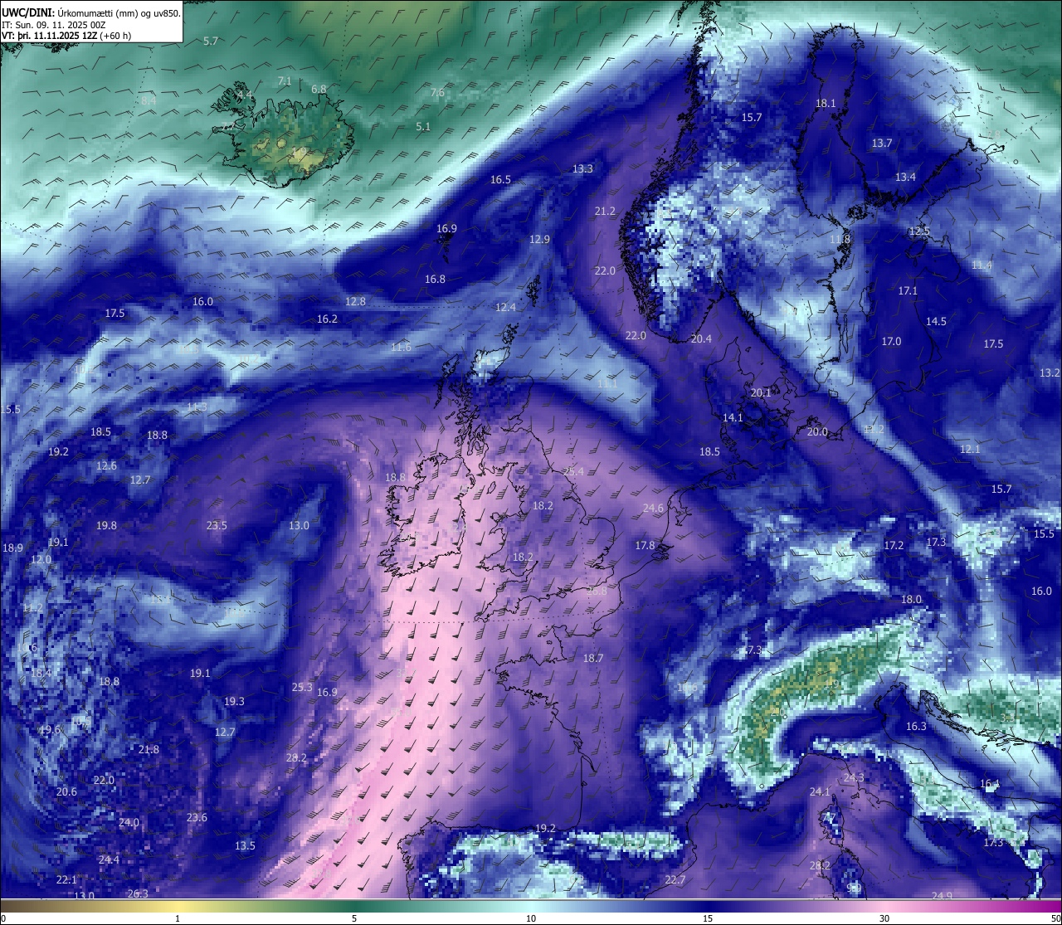Viewport: 1062px width, 925px height.
Task: Click the '13.5' value label
Action: 245,846
